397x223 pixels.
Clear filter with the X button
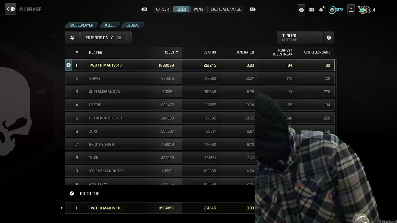tap(329, 37)
